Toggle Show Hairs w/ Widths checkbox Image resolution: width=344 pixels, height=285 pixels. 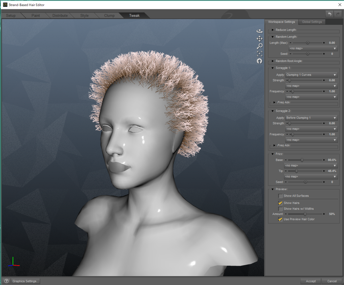280,209
